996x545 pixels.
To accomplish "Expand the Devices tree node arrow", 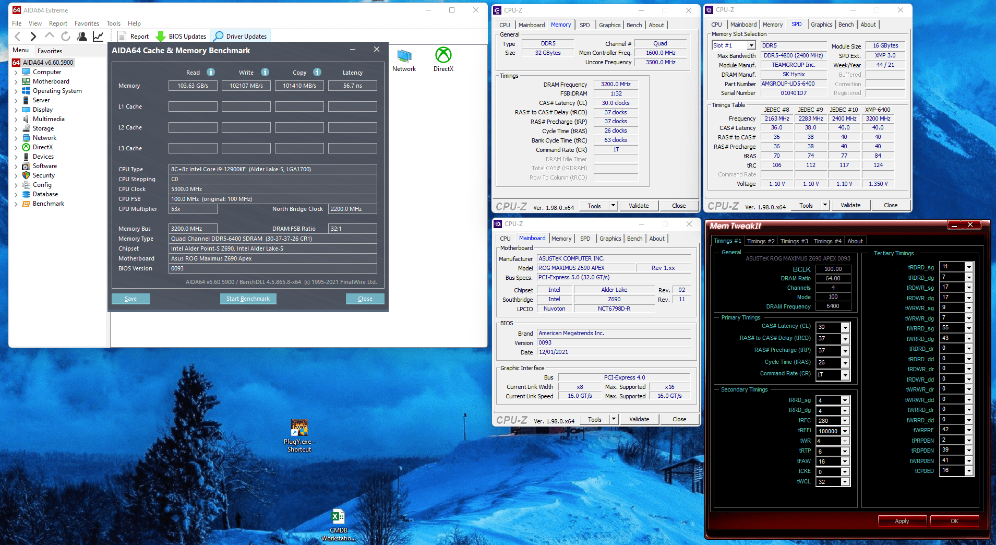I will (16, 157).
